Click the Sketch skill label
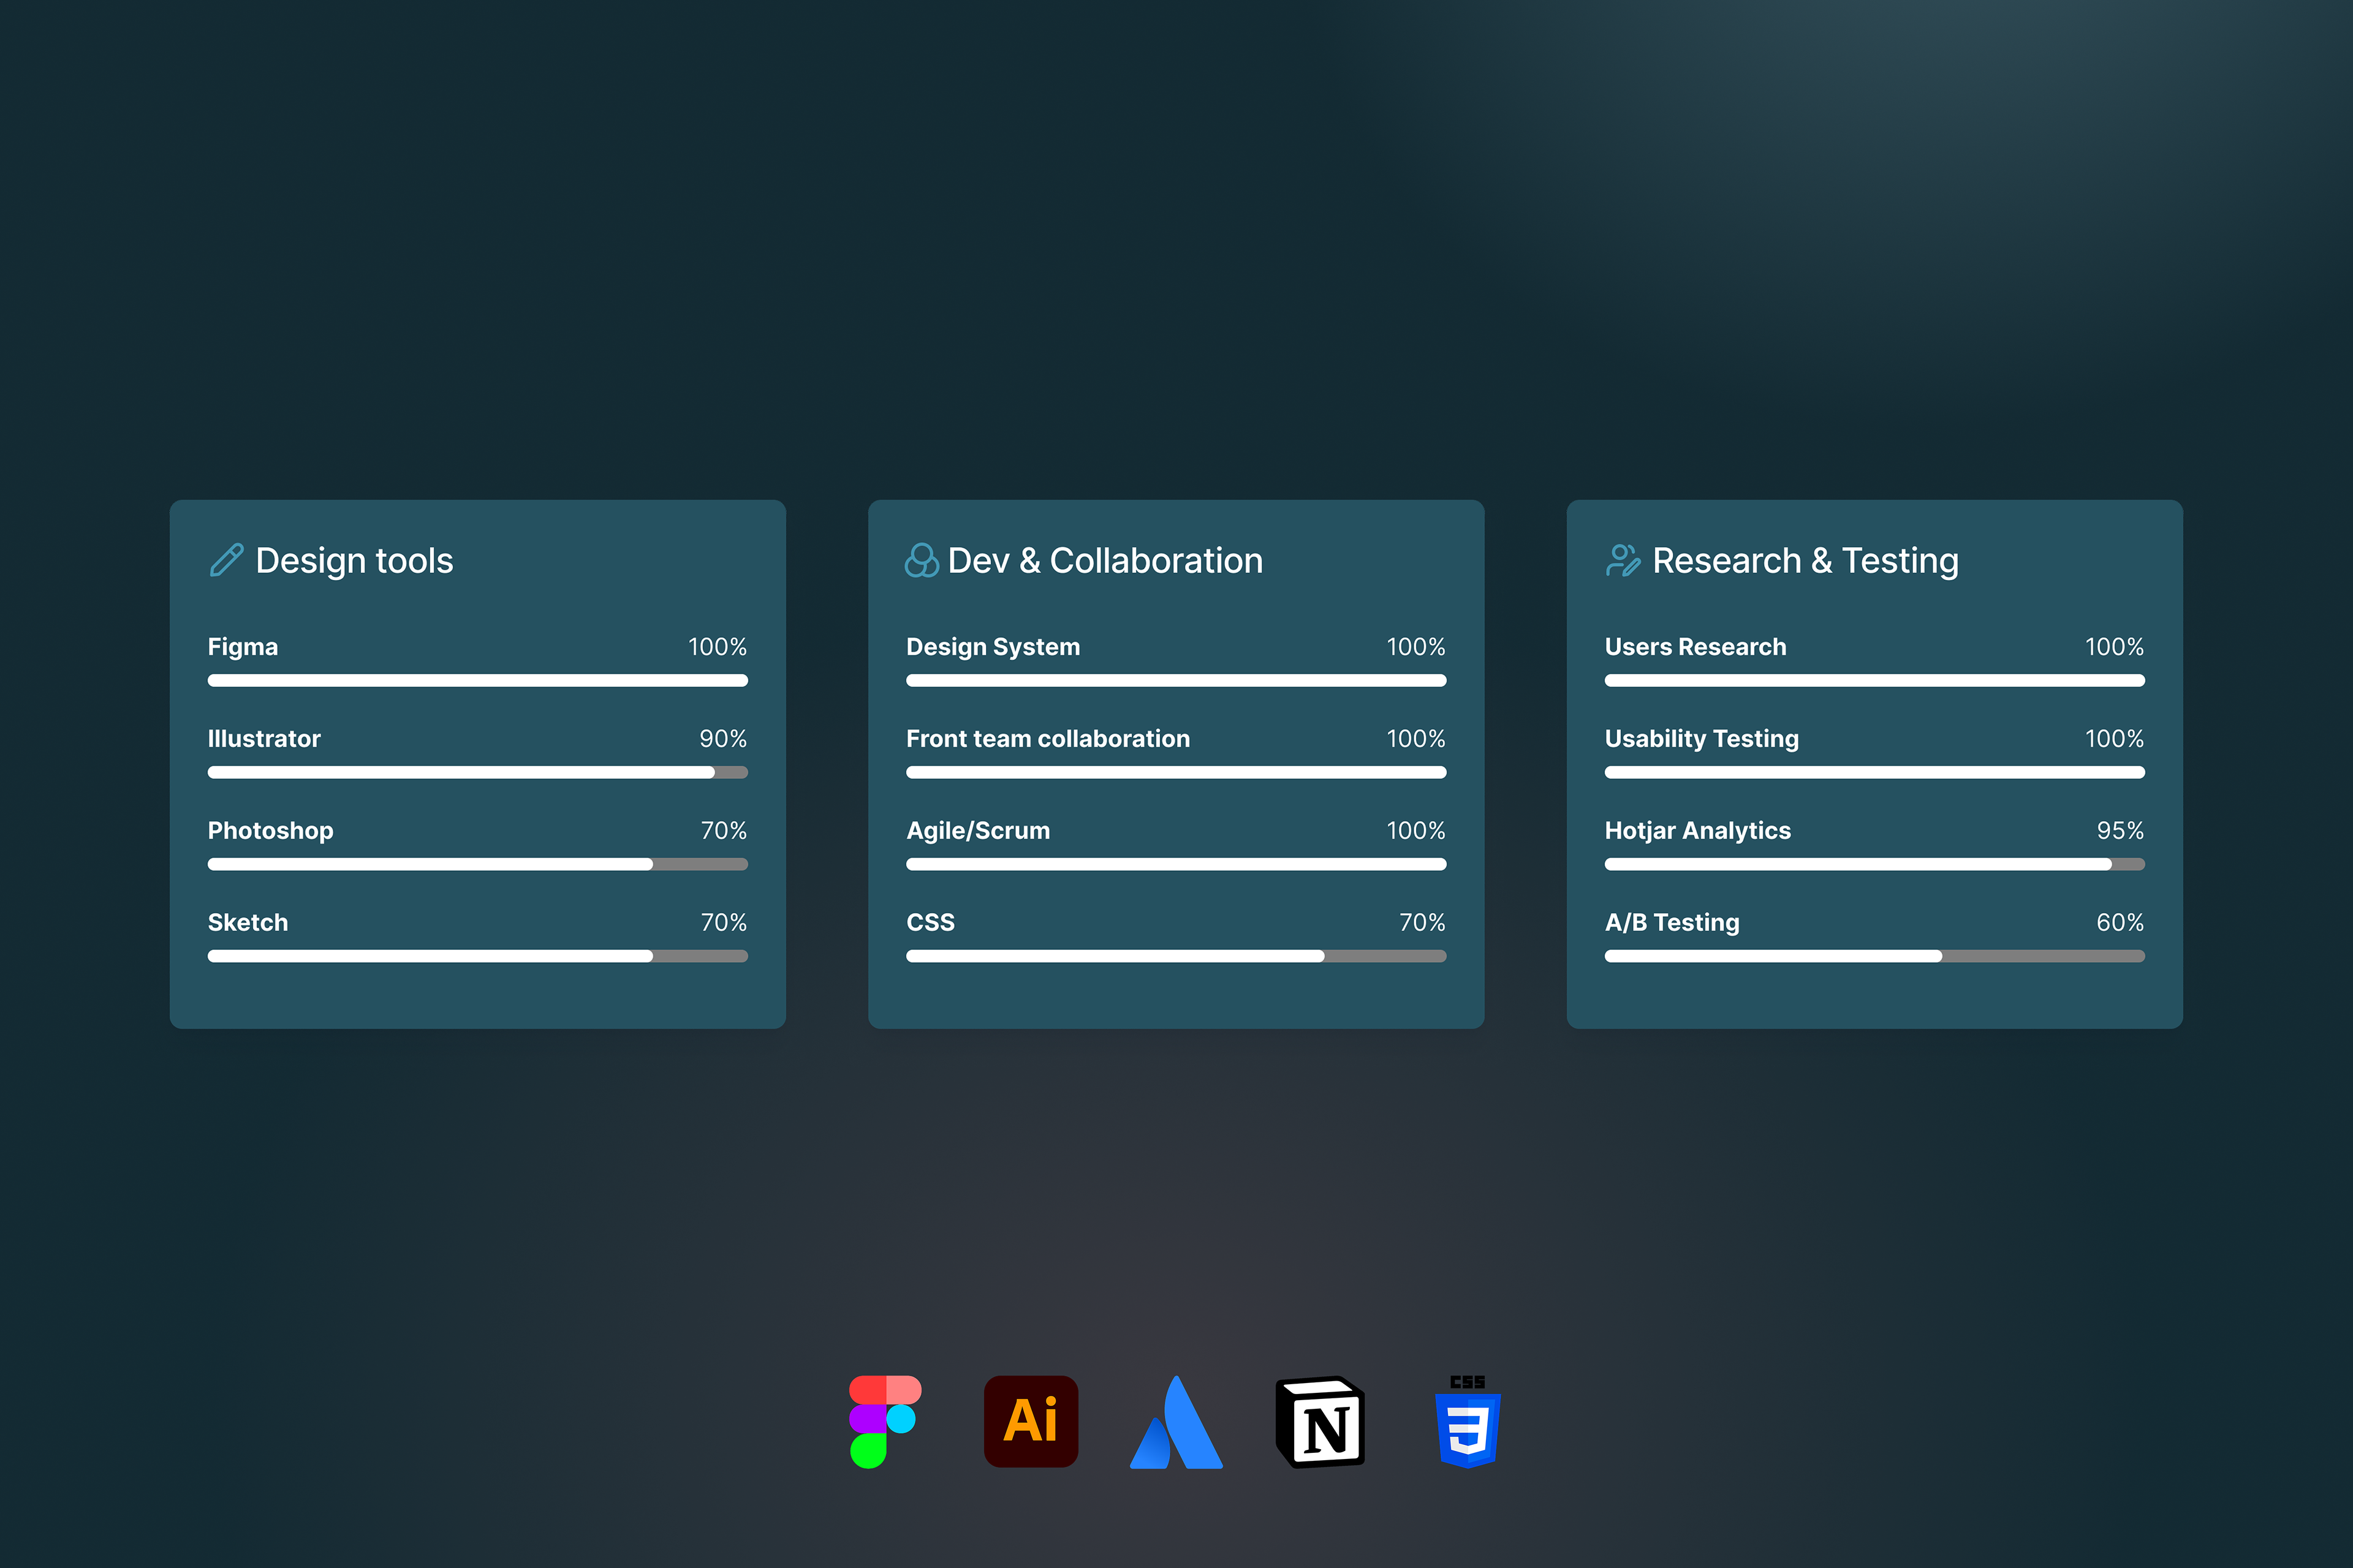The width and height of the screenshot is (2353, 1568). 247,923
